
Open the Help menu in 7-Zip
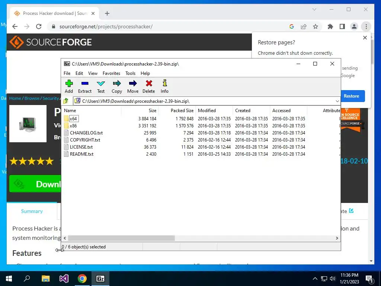click(145, 73)
